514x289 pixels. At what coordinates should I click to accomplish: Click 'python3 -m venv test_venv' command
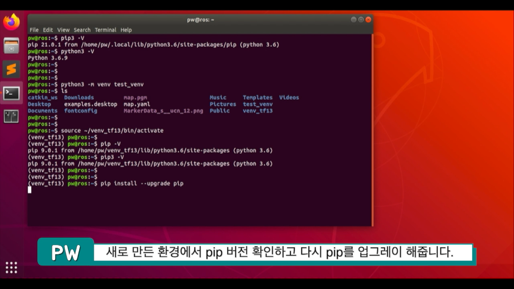(102, 84)
